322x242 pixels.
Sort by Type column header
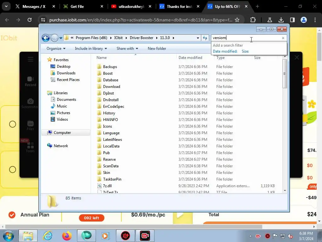(x=220, y=58)
